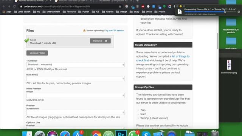242x136 pixels.
Task: Click the WinZip (Latest version) item
Action: point(154,118)
